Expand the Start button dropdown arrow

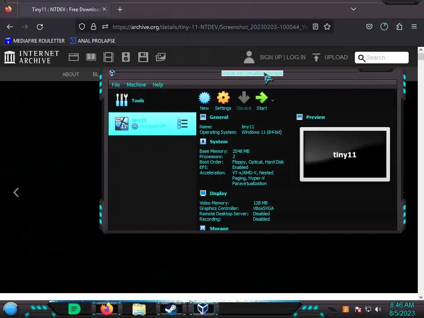coord(272,101)
